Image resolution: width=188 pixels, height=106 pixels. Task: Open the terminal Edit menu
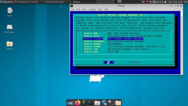tap(78, 9)
